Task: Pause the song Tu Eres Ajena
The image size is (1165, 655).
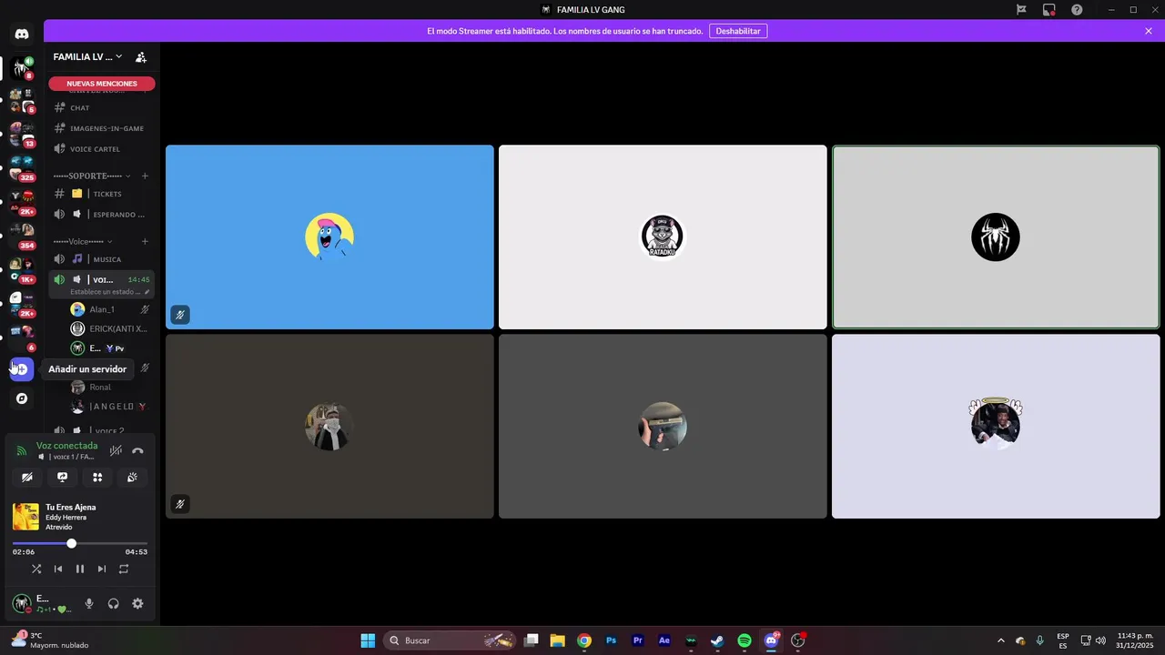Action: [80, 569]
